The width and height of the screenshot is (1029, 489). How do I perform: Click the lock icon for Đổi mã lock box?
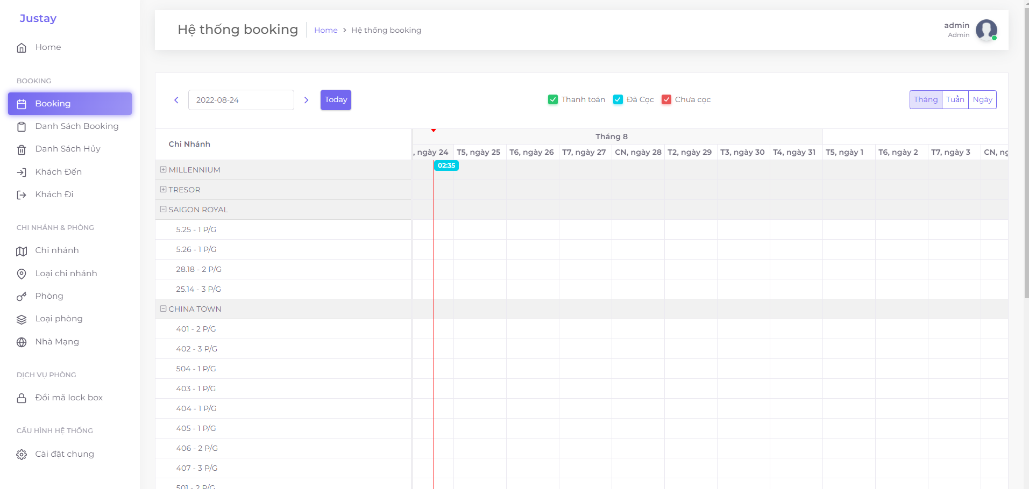pyautogui.click(x=22, y=398)
